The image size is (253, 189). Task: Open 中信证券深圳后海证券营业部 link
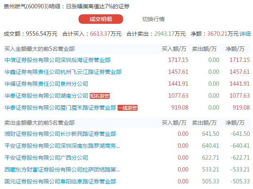pos(57,60)
